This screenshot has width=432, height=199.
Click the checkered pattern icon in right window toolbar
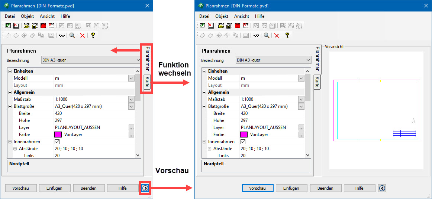(256, 36)
